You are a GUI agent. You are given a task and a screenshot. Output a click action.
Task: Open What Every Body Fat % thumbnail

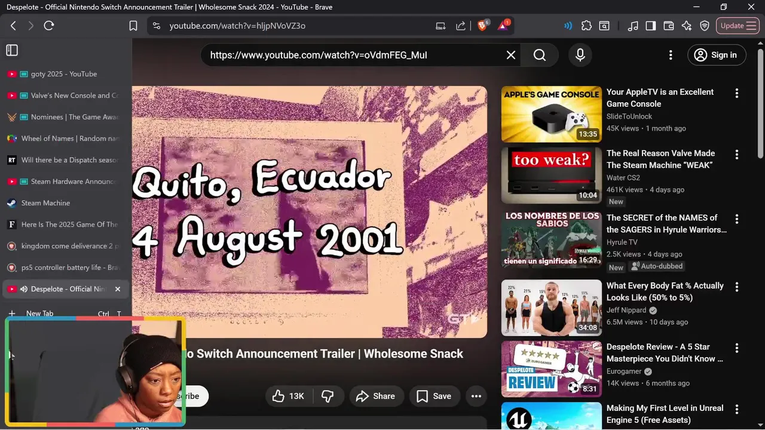551,308
